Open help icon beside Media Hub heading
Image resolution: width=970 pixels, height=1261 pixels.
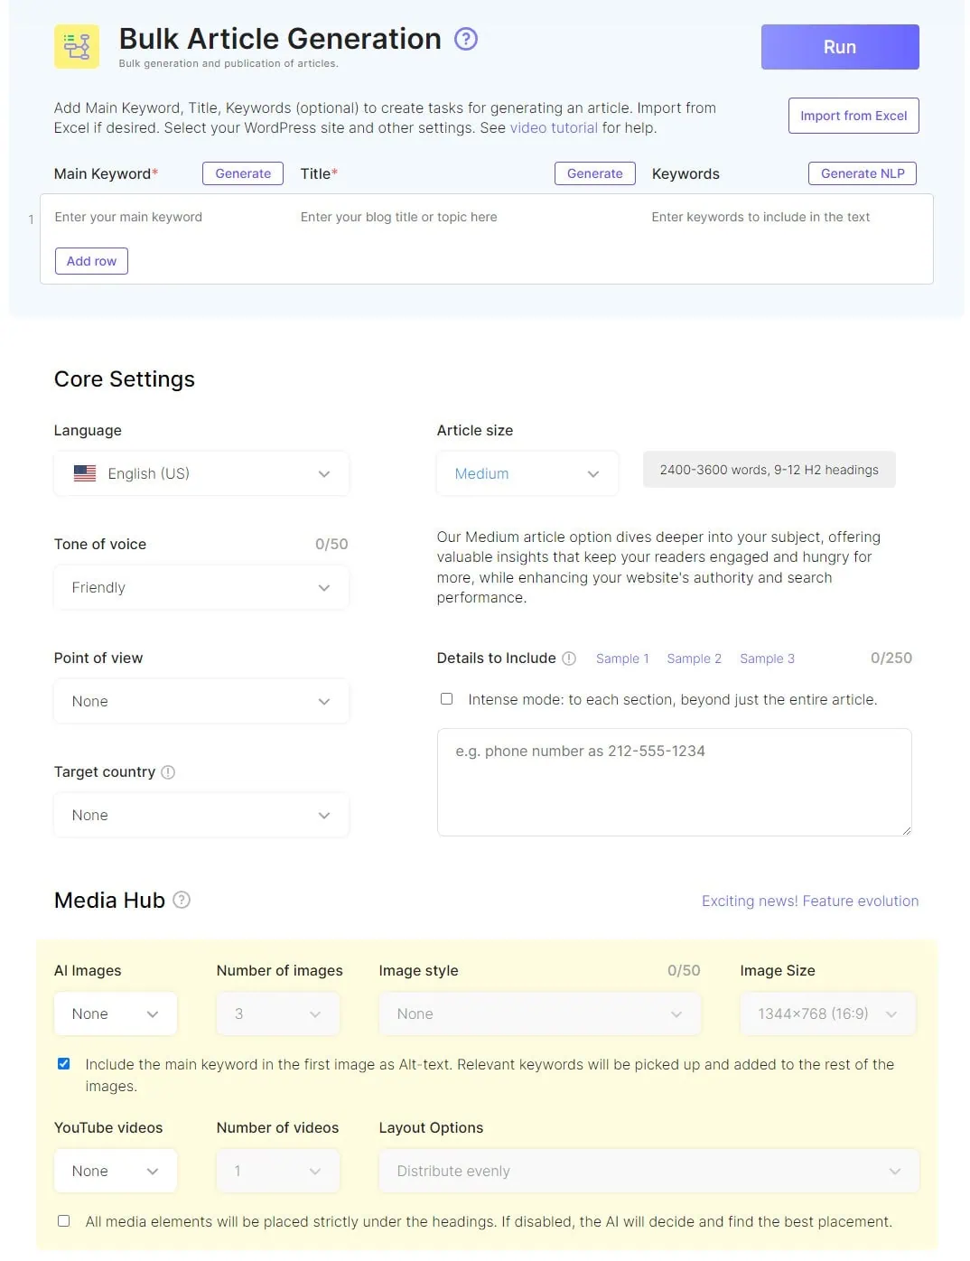(x=182, y=900)
